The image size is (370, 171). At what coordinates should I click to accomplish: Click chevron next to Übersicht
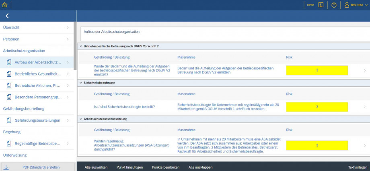point(68,28)
